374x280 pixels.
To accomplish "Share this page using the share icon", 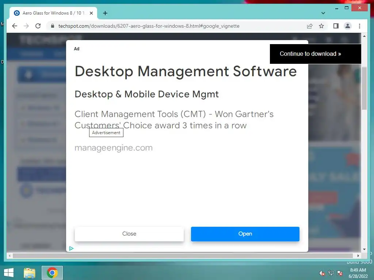I will [310, 26].
